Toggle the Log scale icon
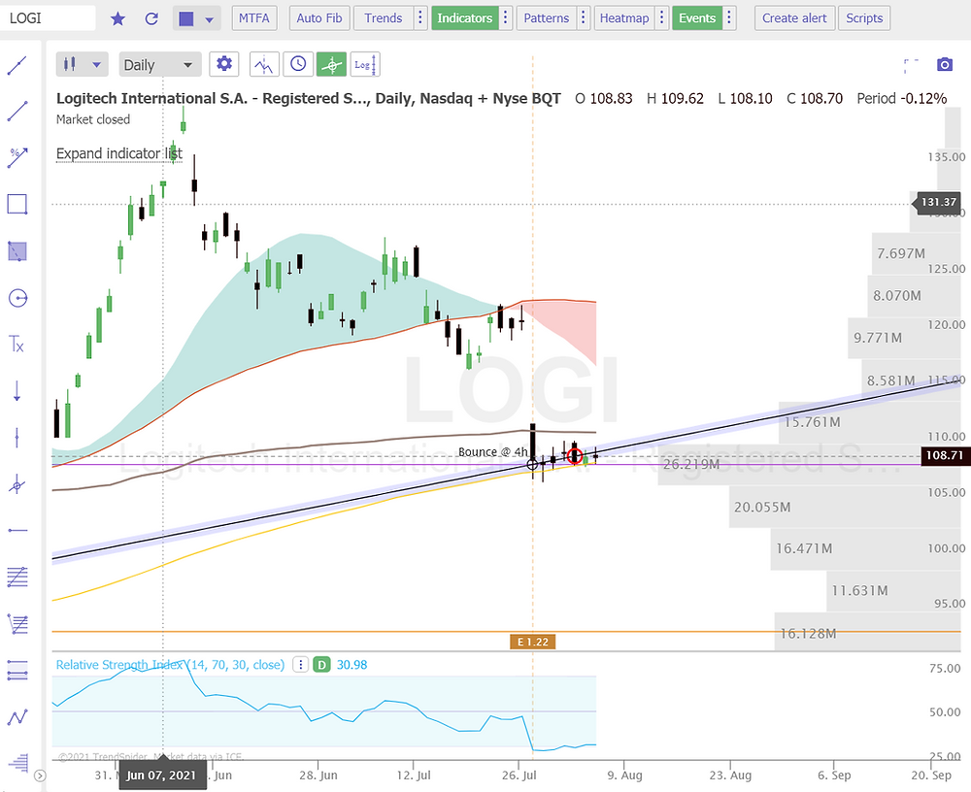The image size is (971, 792). [365, 64]
